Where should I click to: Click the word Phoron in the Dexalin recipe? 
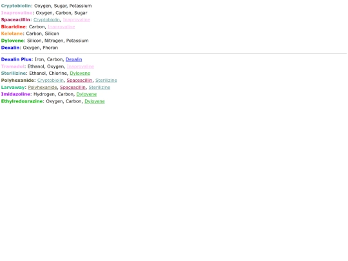[50, 48]
